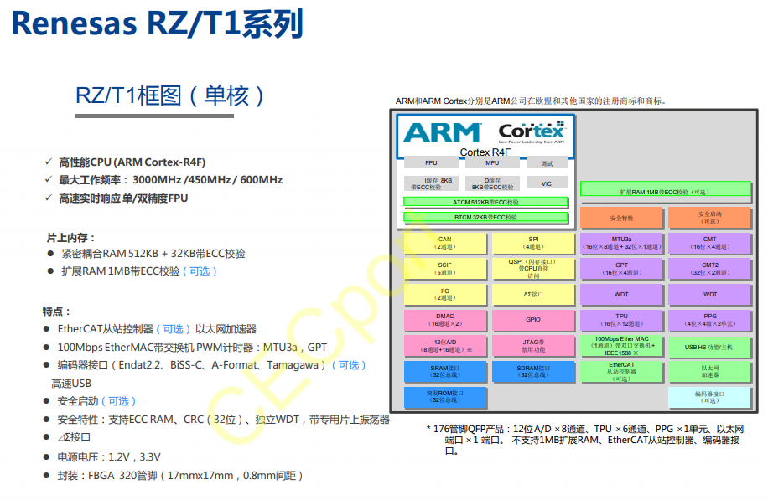
Task: Click the orange '安全启动（可选）' block
Action: pyautogui.click(x=709, y=218)
